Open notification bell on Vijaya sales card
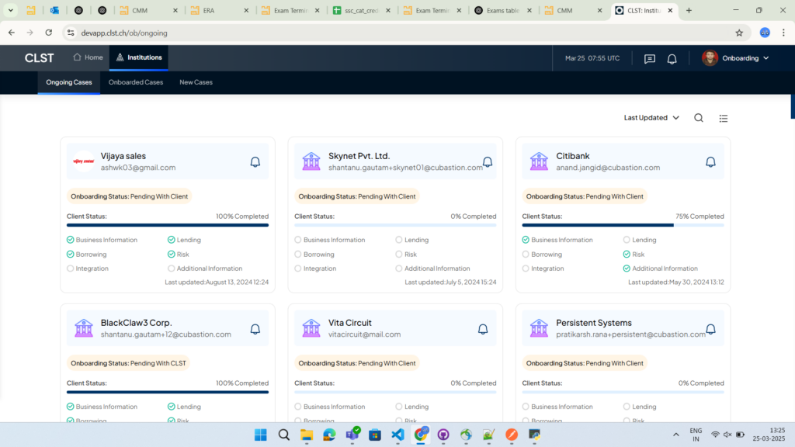Viewport: 795px width, 447px height. click(255, 161)
